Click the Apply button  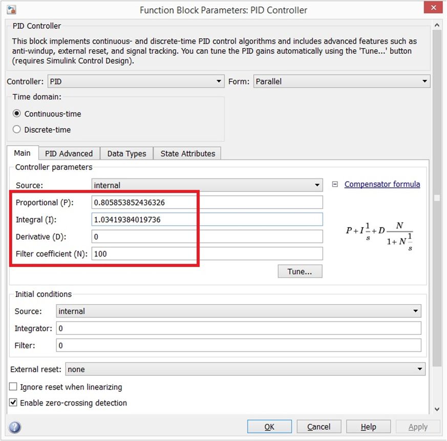click(x=418, y=427)
